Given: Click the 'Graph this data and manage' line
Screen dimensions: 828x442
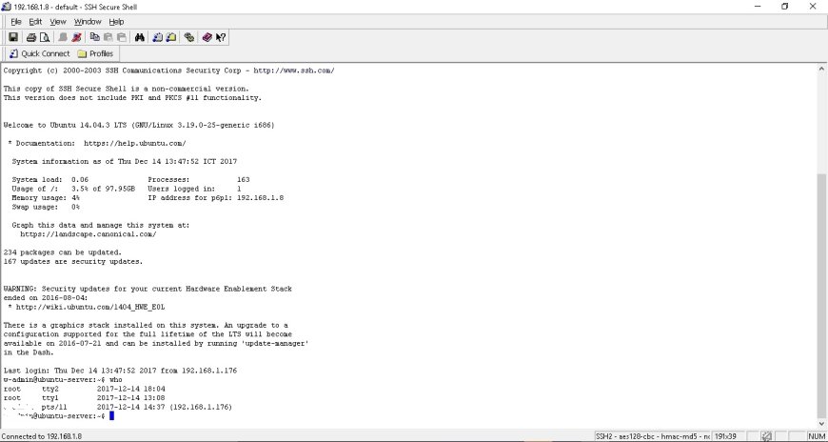Looking at the screenshot, I should [100, 225].
